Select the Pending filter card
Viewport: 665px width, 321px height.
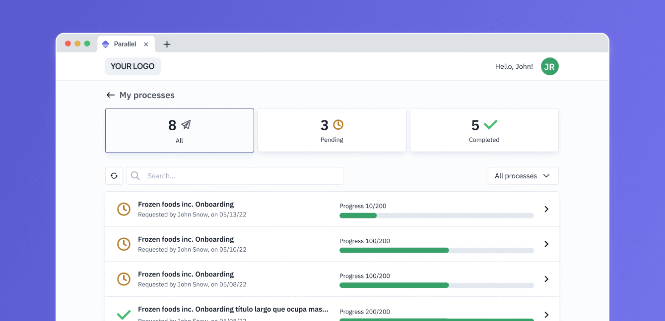332,130
